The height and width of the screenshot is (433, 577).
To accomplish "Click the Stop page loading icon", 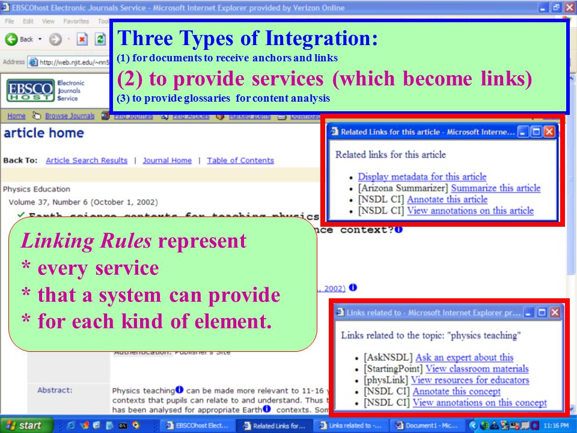I will pos(82,39).
